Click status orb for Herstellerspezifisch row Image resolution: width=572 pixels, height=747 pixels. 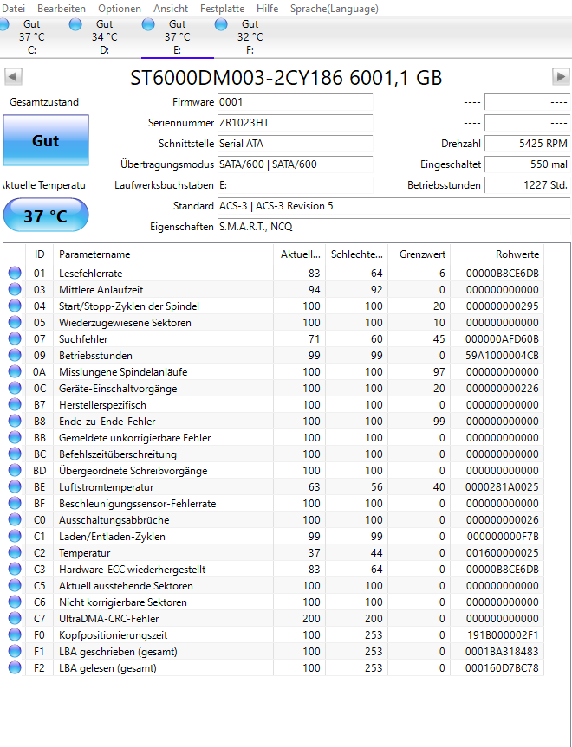coord(15,404)
